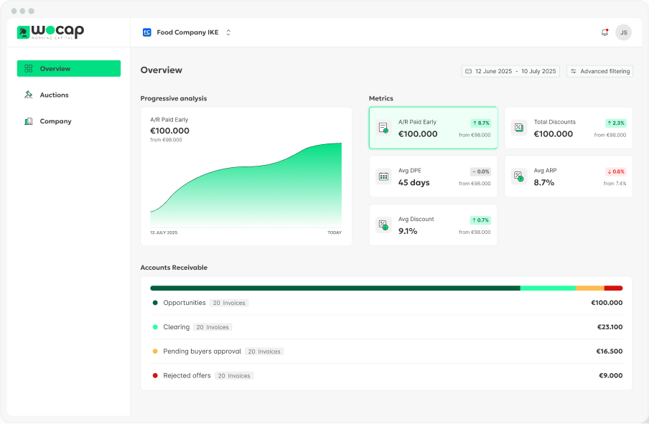Click the notification bell icon

click(x=604, y=32)
